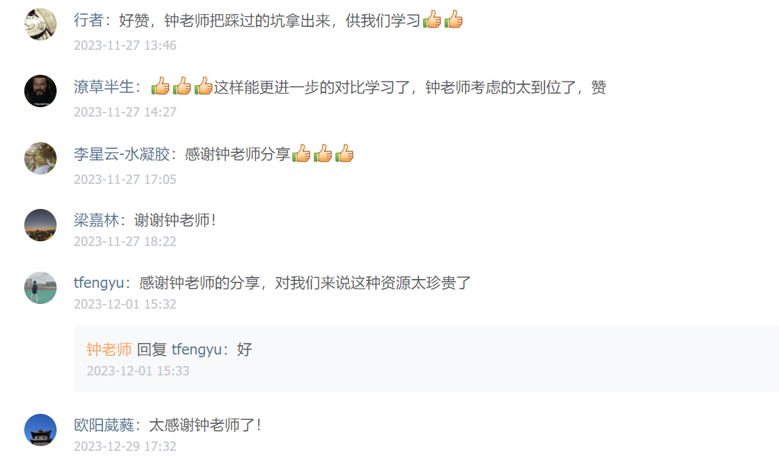The width and height of the screenshot is (779, 461).
Task: Click first thumbs-up emoji in 潦草半生's comment
Action: coord(160,86)
